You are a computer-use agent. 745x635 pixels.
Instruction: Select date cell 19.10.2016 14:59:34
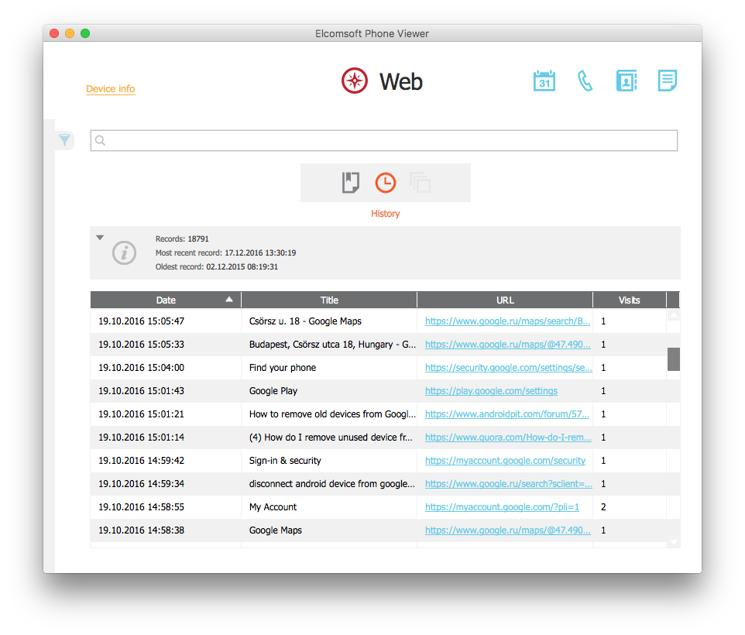pos(141,484)
